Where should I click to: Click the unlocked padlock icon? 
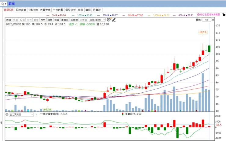[x=224, y=14]
